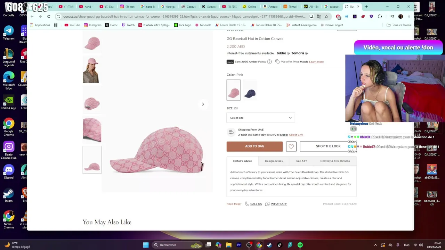Open the tamara info icon

306,53
